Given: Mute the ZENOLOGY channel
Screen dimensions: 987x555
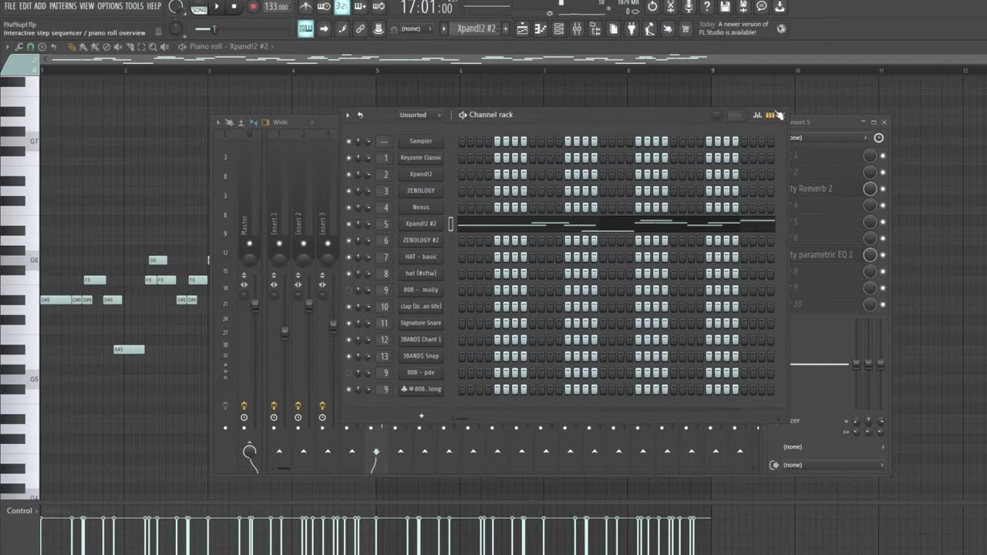Looking at the screenshot, I should 349,191.
